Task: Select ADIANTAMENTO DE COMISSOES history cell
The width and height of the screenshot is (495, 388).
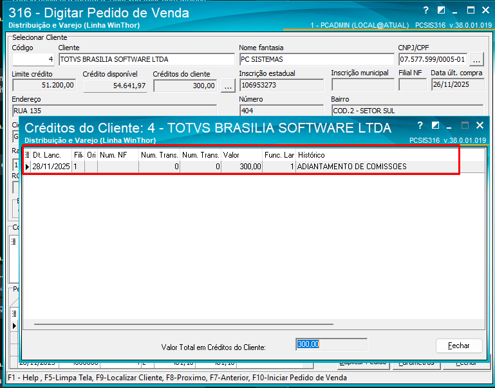Action: coord(390,167)
